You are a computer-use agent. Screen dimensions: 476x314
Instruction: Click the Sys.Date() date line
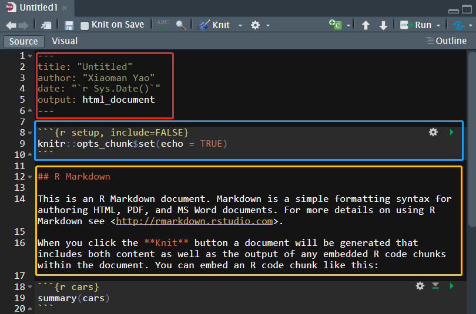(99, 89)
